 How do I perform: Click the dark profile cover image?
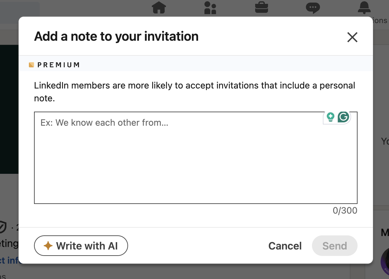coord(9,109)
